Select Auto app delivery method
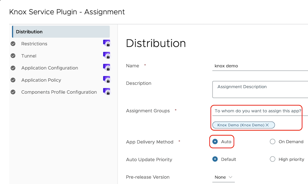Image resolution: width=308 pixels, height=184 pixels. tap(215, 142)
